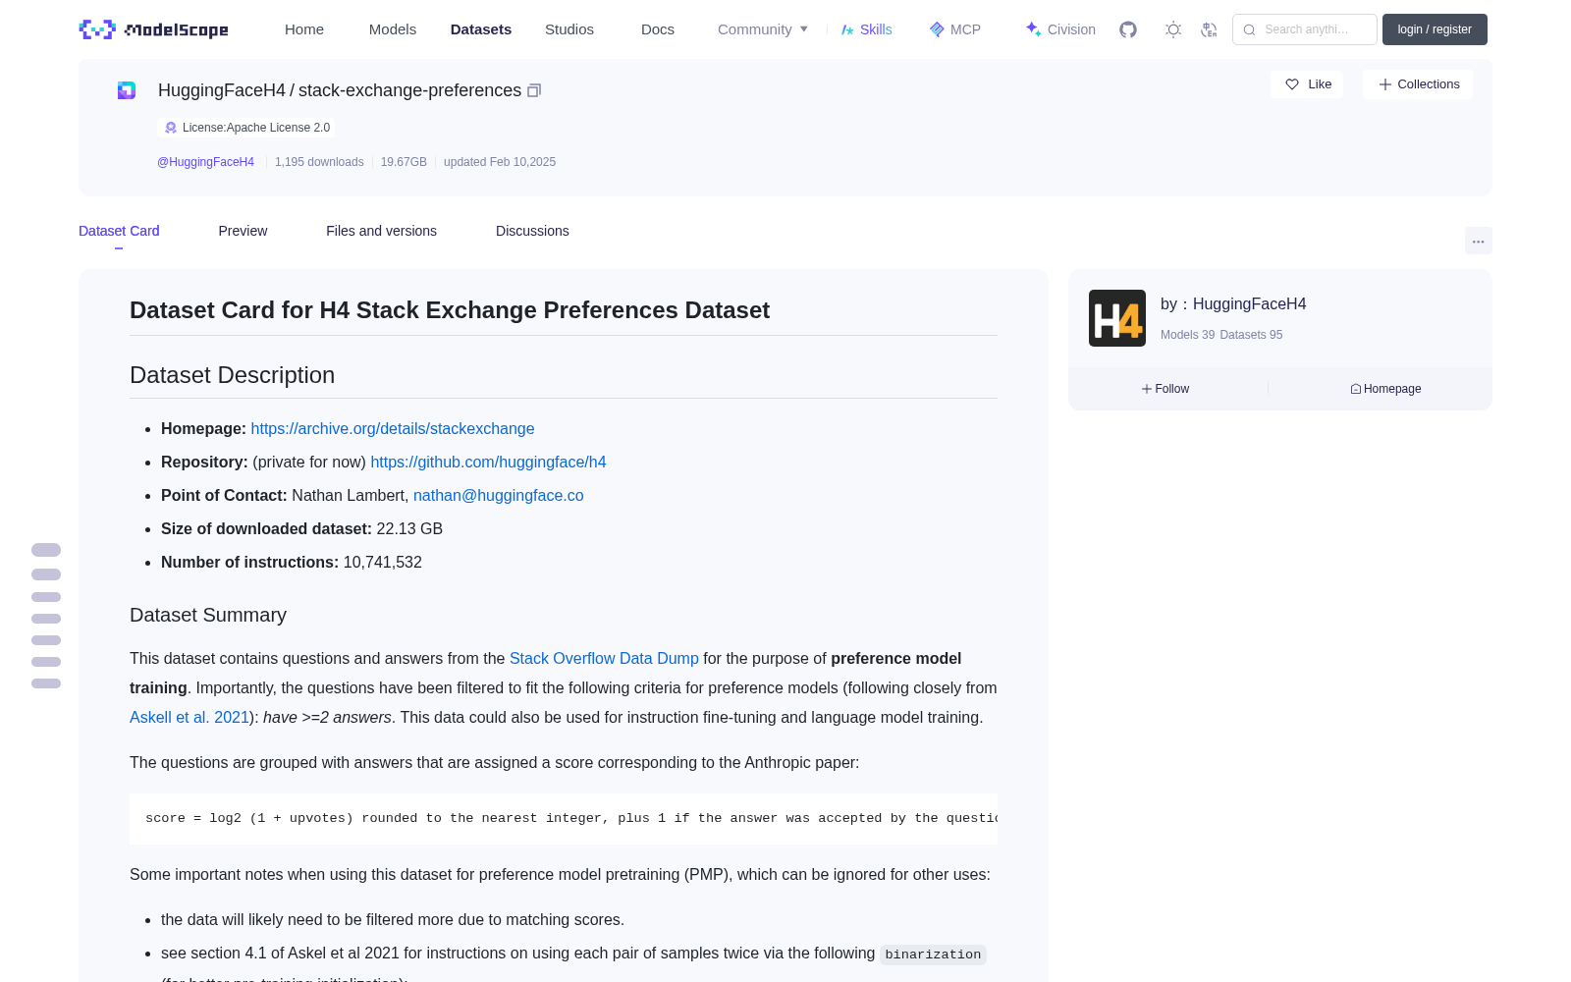Follow the HuggingFaceH4 organization
Image resolution: width=1571 pixels, height=982 pixels.
1165,389
